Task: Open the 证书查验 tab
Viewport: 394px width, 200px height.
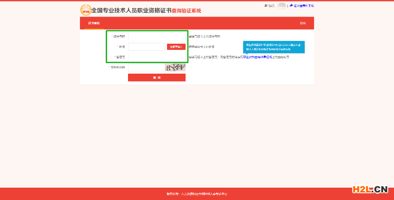Action: (94, 23)
